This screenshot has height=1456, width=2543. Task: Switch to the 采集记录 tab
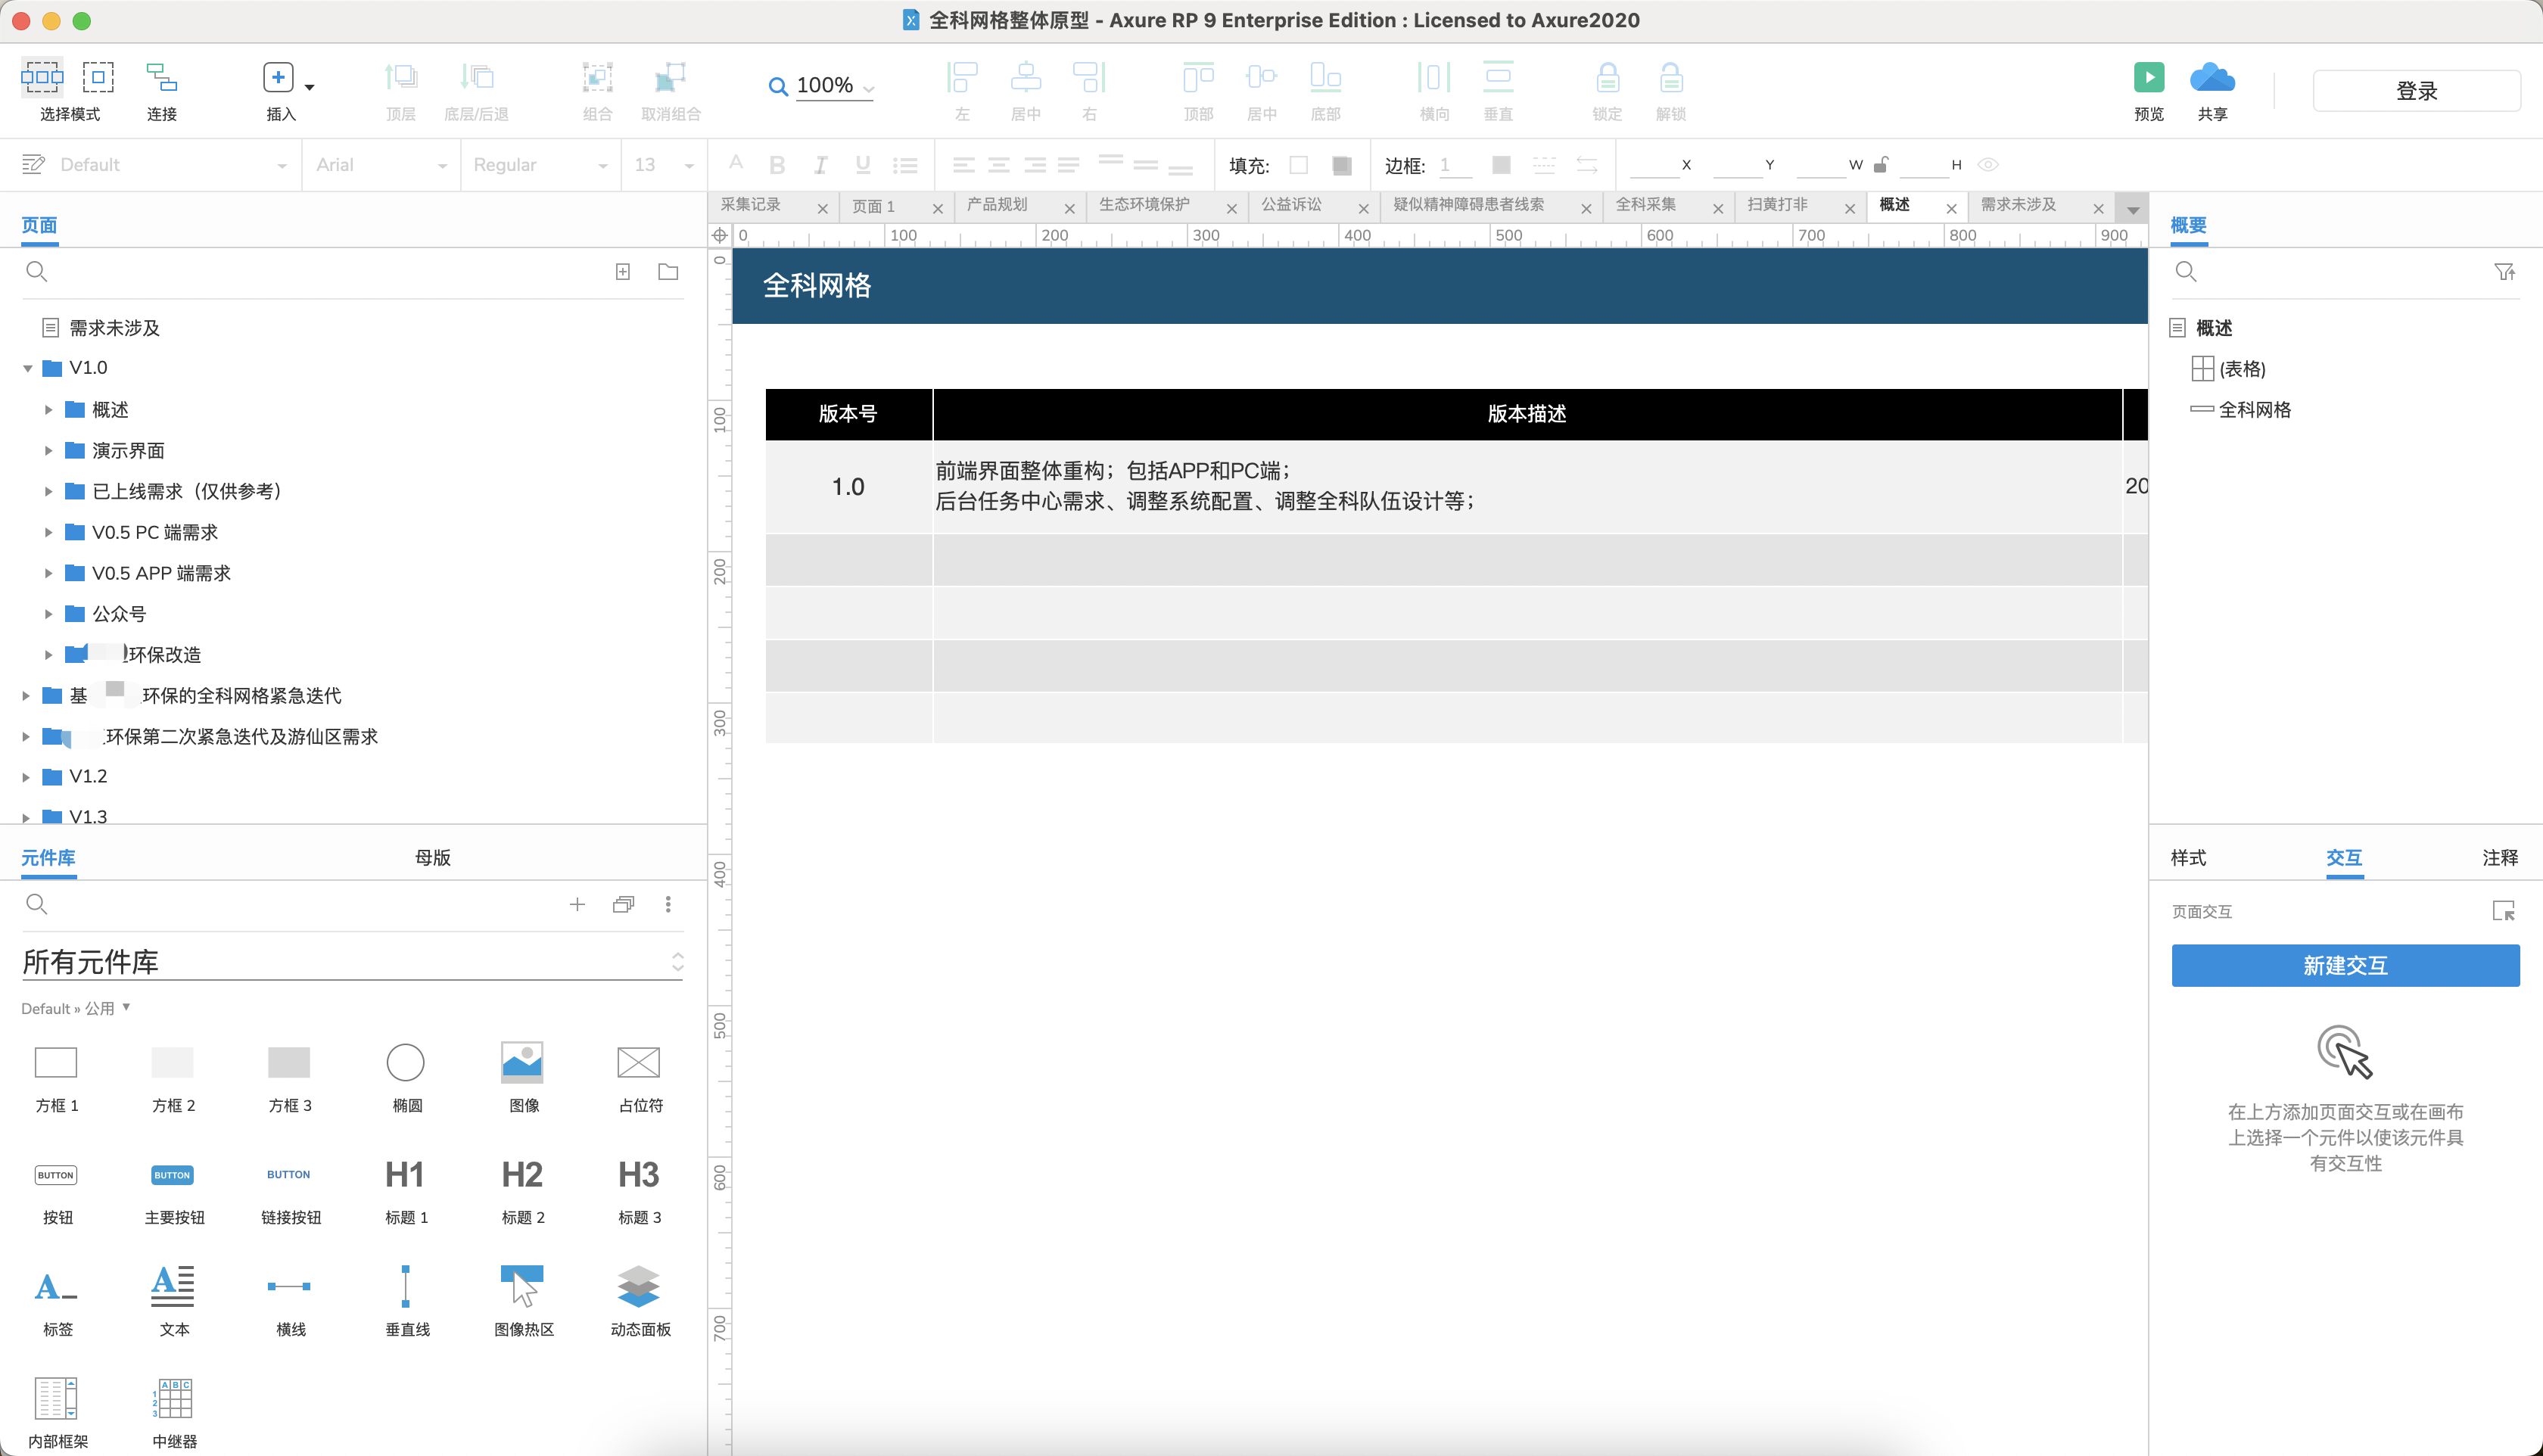[751, 205]
